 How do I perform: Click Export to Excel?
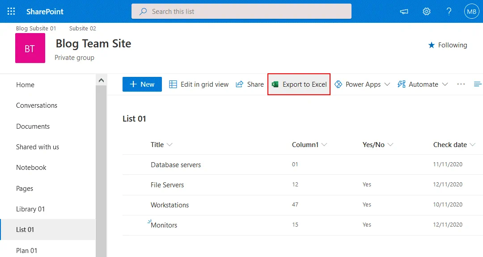tap(299, 84)
